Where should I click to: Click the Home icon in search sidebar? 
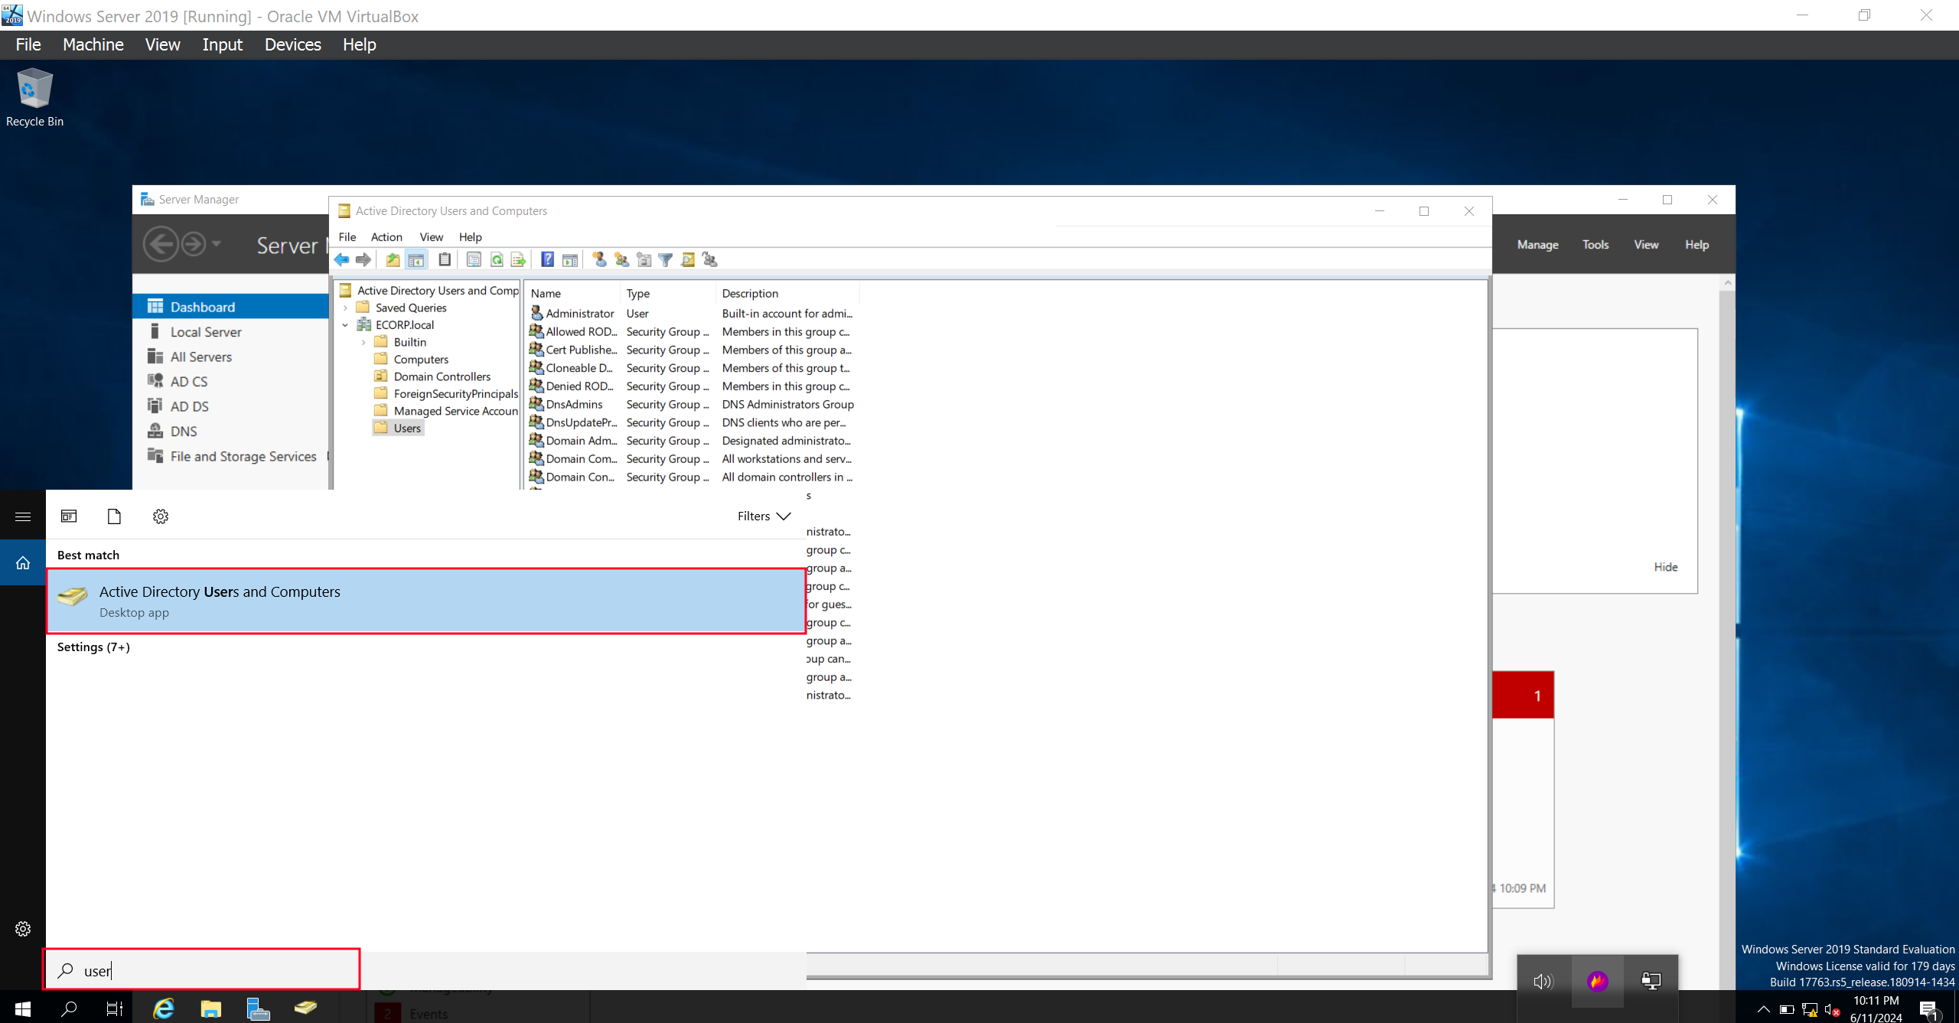23,563
